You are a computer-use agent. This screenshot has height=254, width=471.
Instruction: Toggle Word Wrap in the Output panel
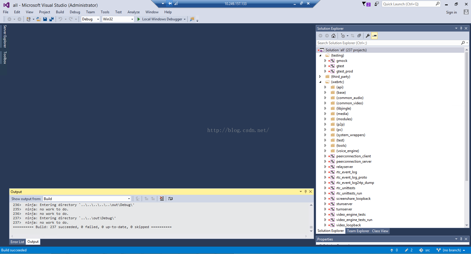pos(170,199)
